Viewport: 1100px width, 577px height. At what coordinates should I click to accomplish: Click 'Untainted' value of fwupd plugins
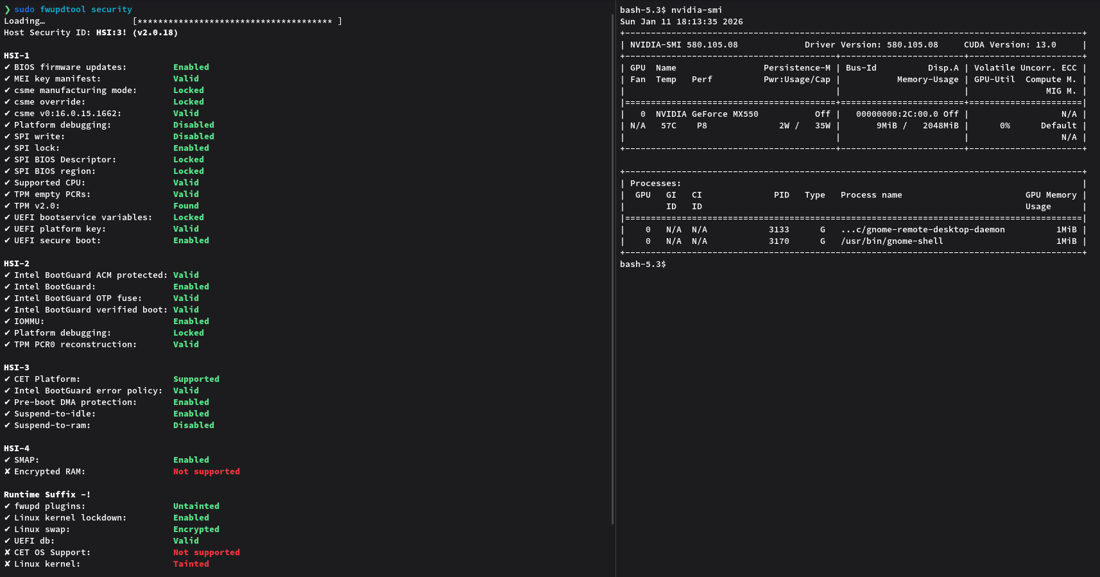(196, 506)
